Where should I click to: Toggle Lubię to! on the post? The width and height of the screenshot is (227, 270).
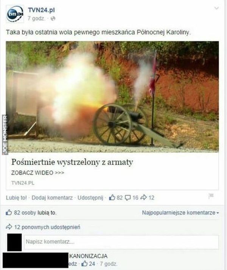pyautogui.click(x=16, y=198)
